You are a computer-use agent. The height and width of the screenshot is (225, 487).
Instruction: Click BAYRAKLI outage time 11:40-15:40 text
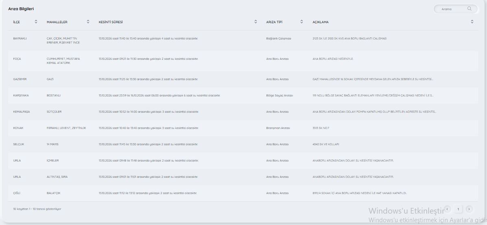(148, 39)
